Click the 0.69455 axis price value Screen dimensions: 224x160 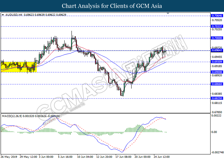pyautogui.click(x=217, y=57)
